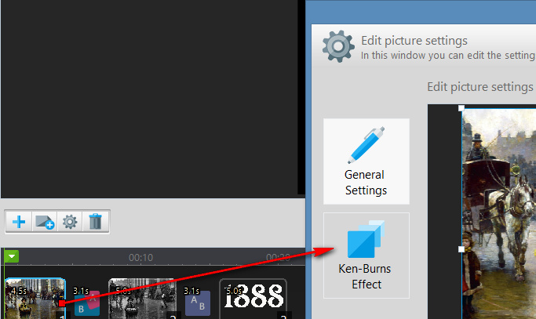Switch to the Ken-Burns Effect tab
This screenshot has width=536, height=319.
[x=366, y=256]
